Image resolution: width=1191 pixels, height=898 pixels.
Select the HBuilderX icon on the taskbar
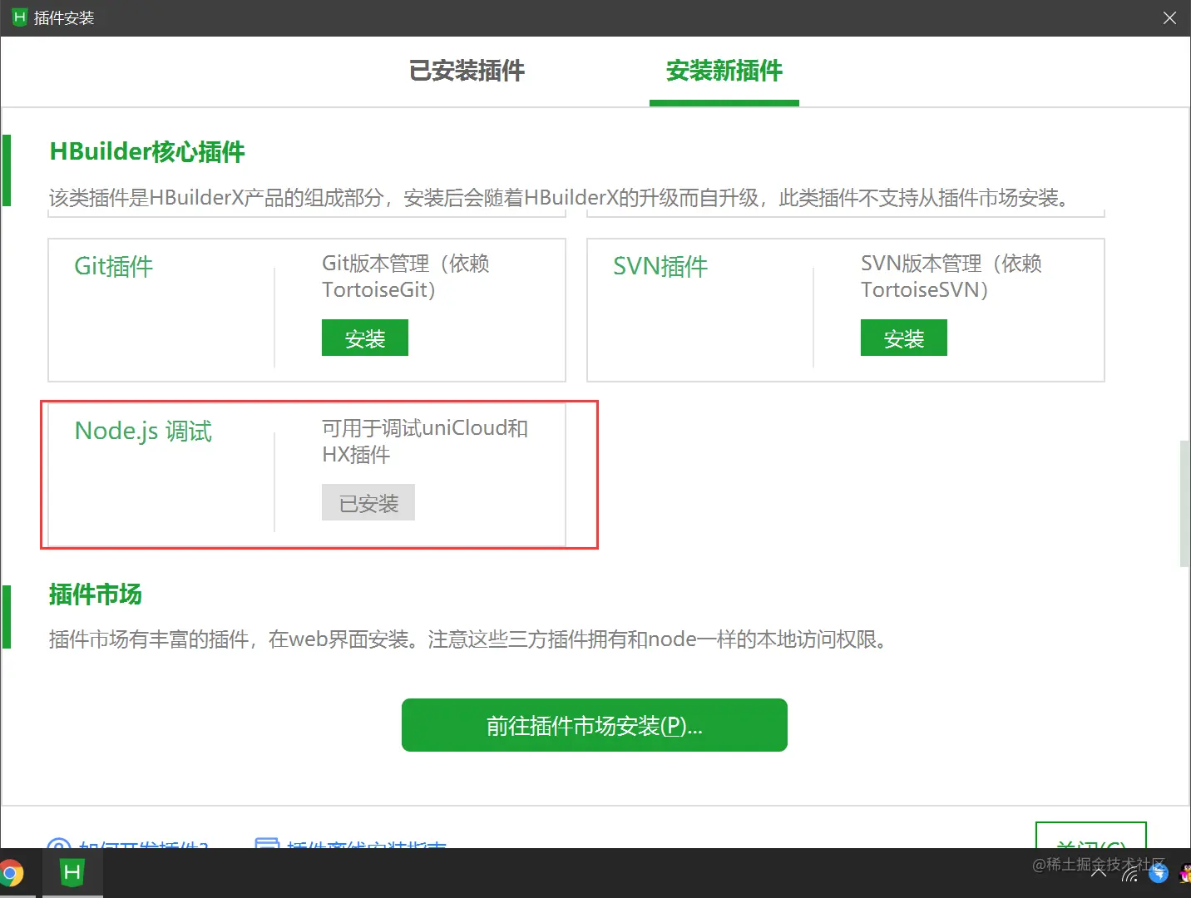pyautogui.click(x=71, y=873)
